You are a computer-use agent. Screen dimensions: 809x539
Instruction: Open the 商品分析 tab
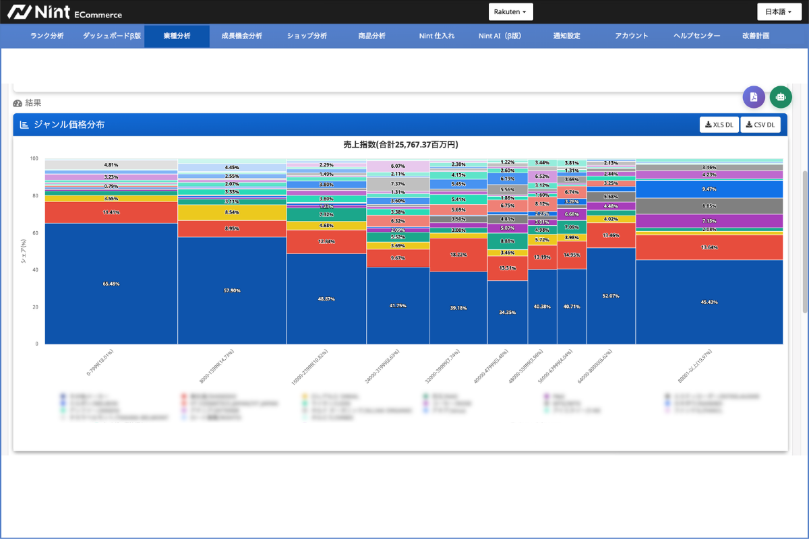(x=371, y=36)
